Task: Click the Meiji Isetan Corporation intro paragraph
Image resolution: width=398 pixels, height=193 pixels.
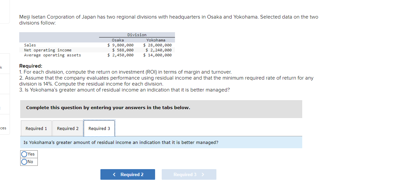Action: (169, 20)
